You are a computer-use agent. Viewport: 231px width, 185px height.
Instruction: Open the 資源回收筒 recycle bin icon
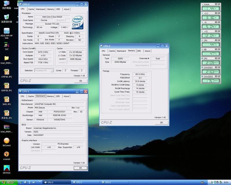(x=6, y=18)
